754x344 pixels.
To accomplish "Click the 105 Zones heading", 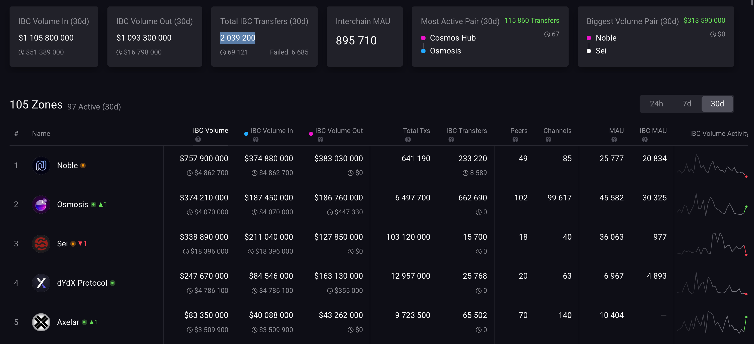I will (x=36, y=105).
